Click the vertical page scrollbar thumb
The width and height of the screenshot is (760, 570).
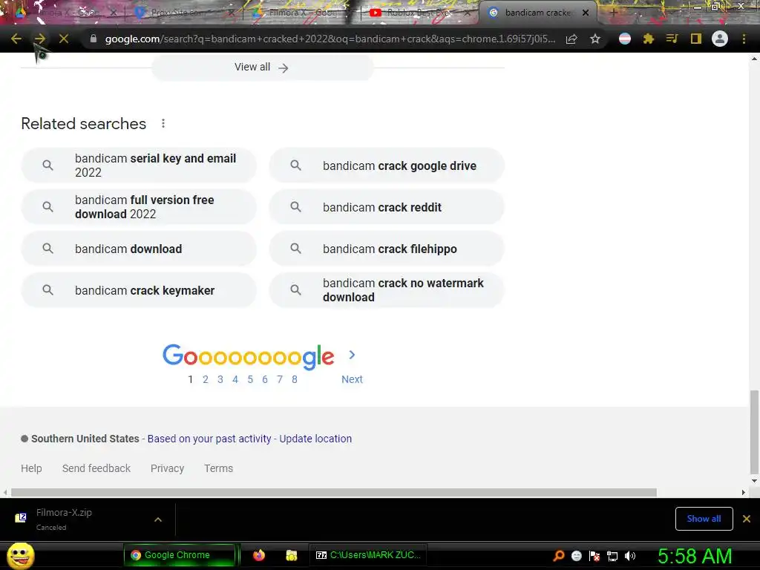pyautogui.click(x=754, y=431)
